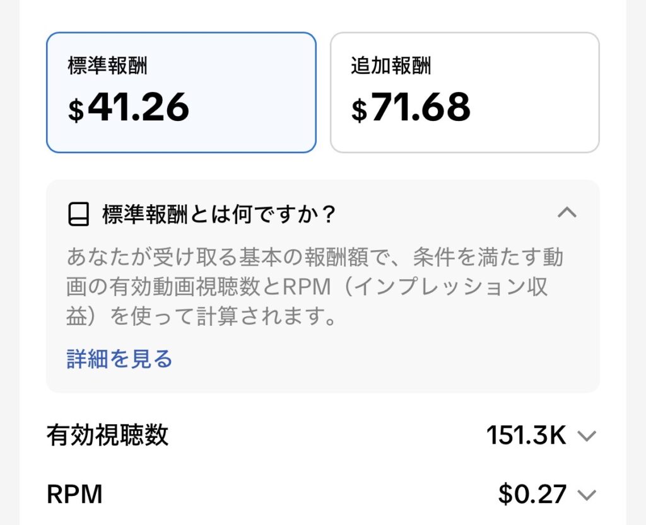Switch to the 追加報酬 card
The image size is (646, 525).
tap(464, 92)
